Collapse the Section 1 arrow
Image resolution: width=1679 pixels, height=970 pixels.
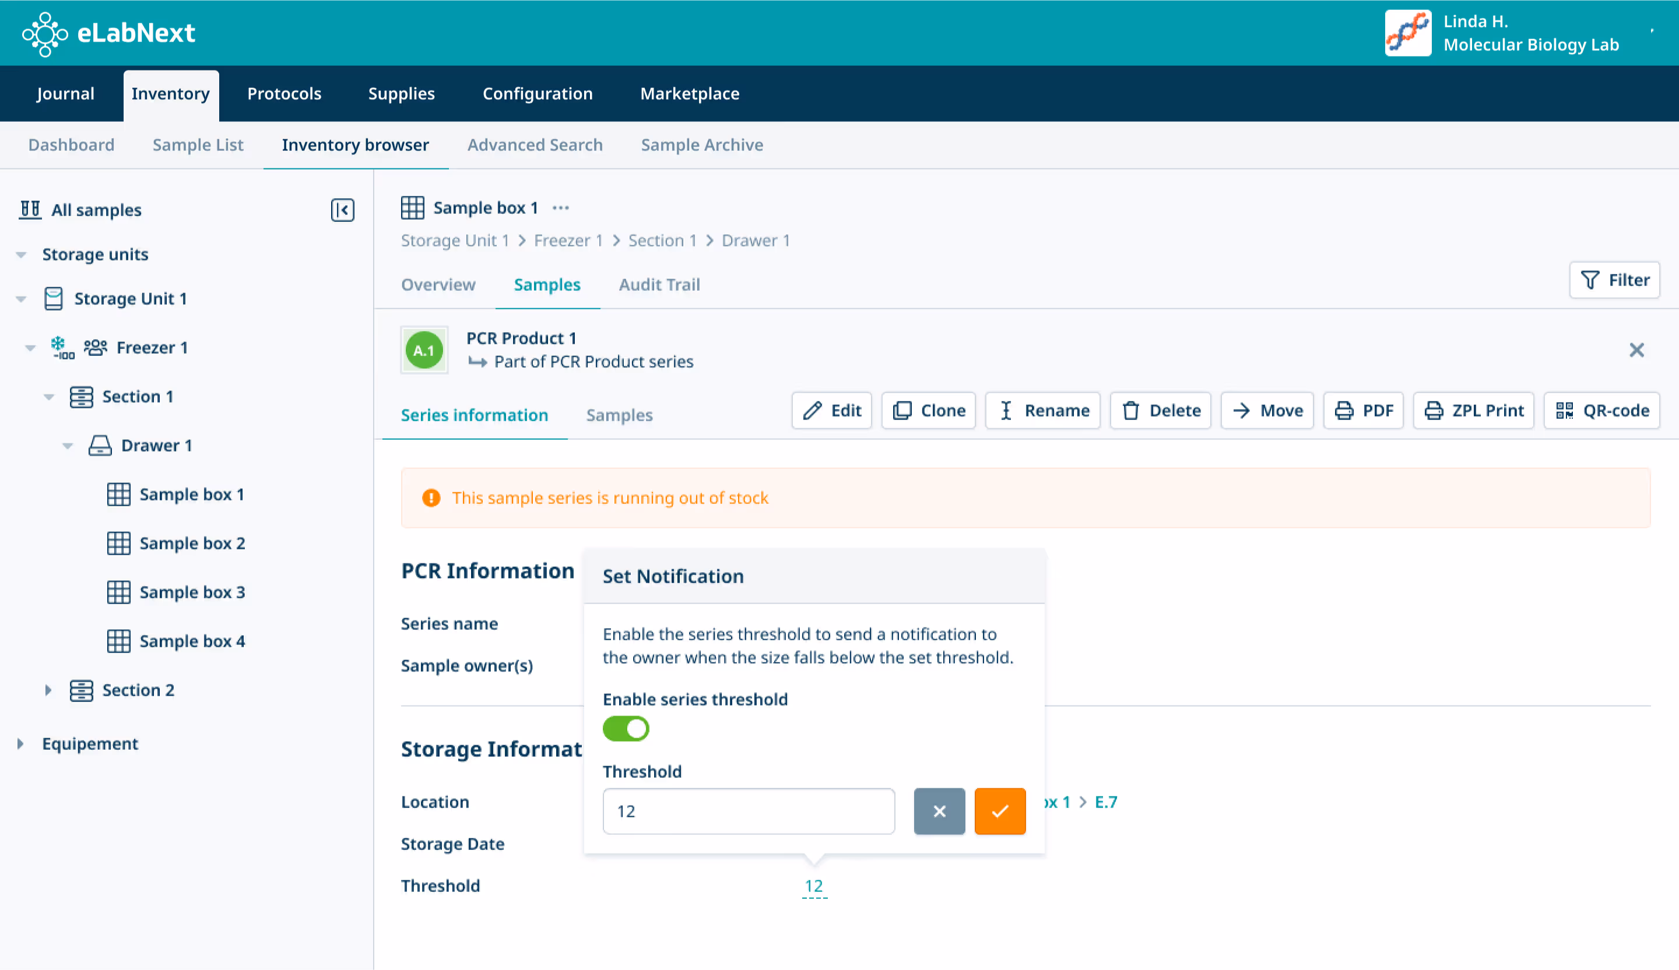[x=50, y=397]
